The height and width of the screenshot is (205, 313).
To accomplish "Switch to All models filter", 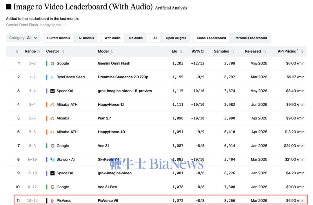I will click(x=86, y=38).
